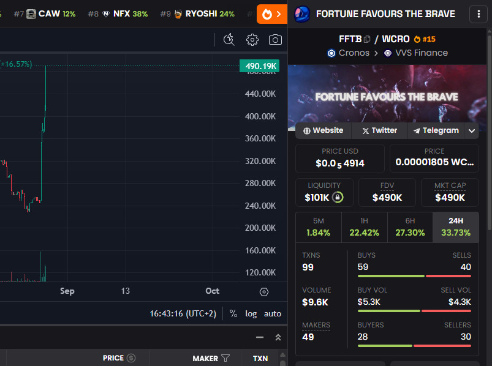Click the FDV $490K box
The image size is (492, 366).
(387, 192)
